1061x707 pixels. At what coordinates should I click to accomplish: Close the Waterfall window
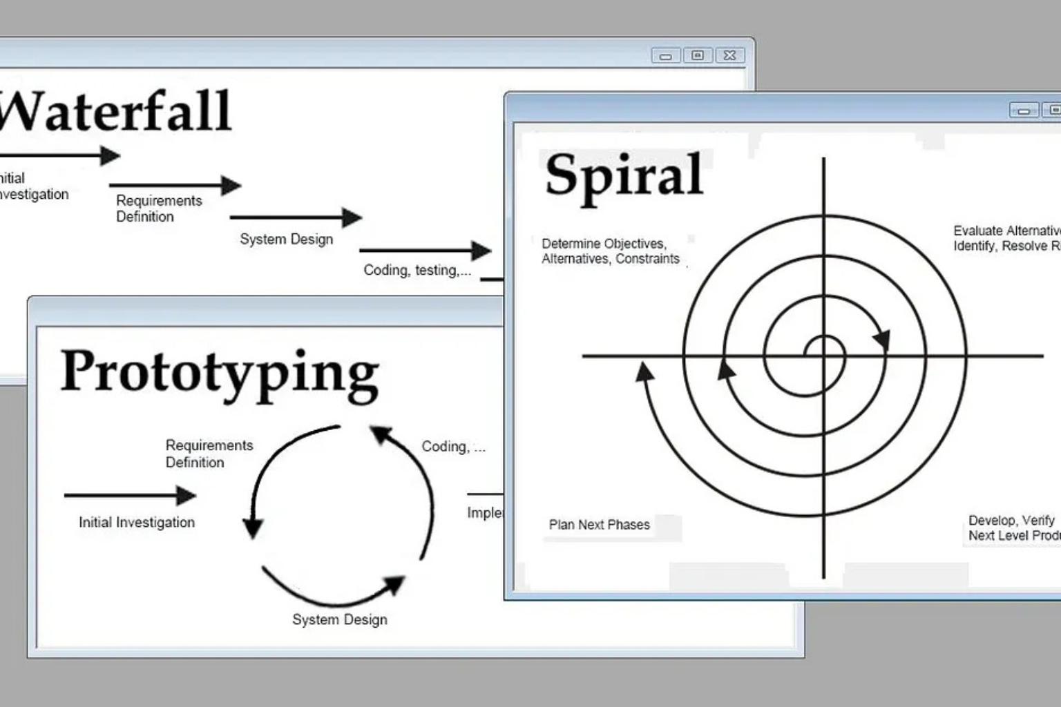[x=729, y=56]
